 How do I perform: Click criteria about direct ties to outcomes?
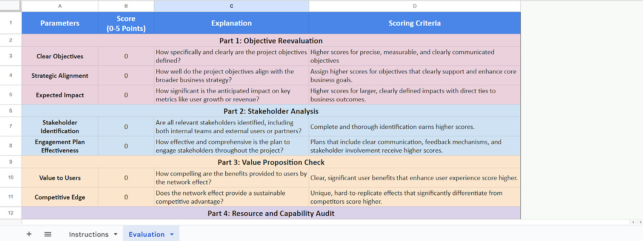pos(415,95)
